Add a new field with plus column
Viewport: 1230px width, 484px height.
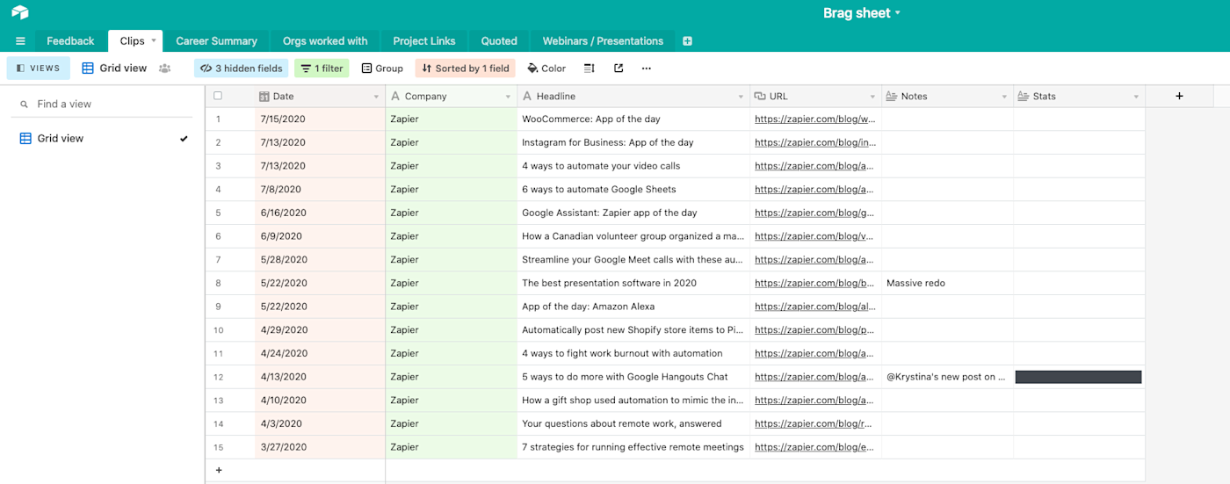coord(1179,97)
